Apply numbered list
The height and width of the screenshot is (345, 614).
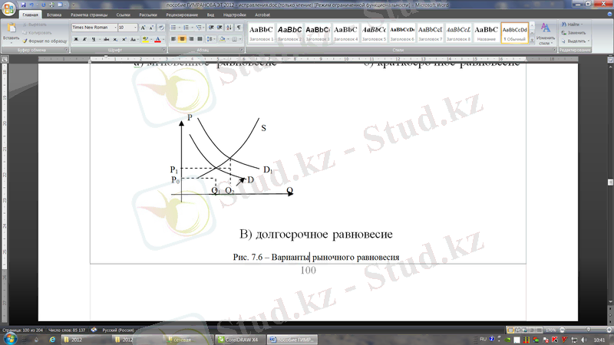tap(186, 28)
